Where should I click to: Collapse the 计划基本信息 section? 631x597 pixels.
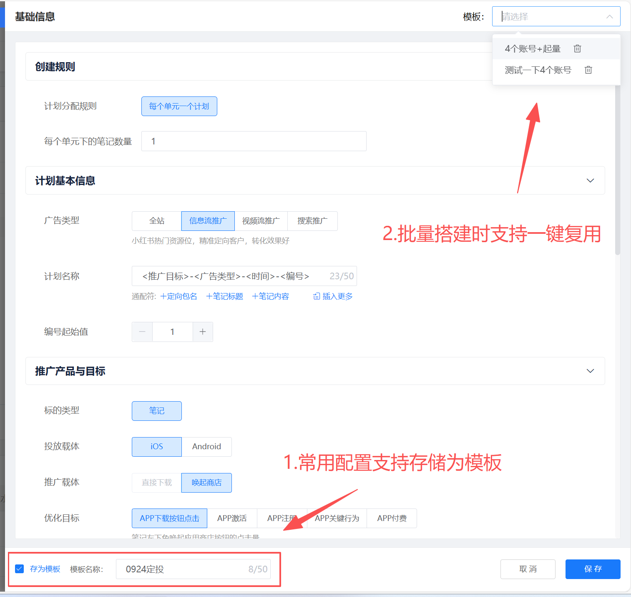pos(590,181)
